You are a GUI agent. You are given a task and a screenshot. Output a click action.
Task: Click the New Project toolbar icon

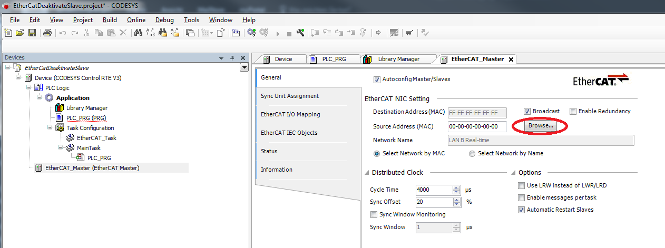(8, 33)
